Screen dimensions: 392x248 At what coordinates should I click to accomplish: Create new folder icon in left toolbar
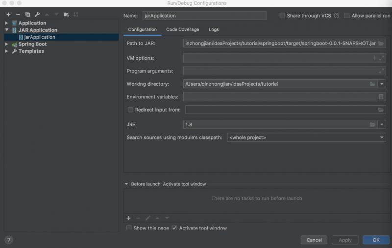coord(66,15)
